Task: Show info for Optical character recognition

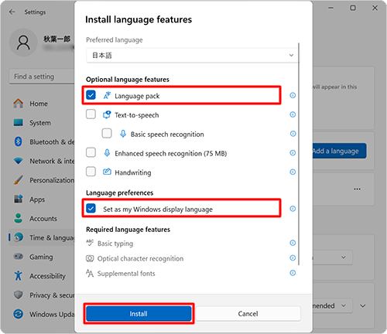Action: click(293, 257)
